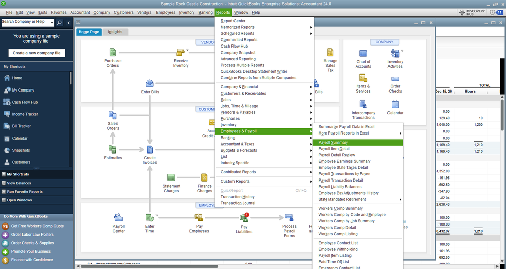Click the Create Invoices icon
506x269 pixels.
coord(150,149)
